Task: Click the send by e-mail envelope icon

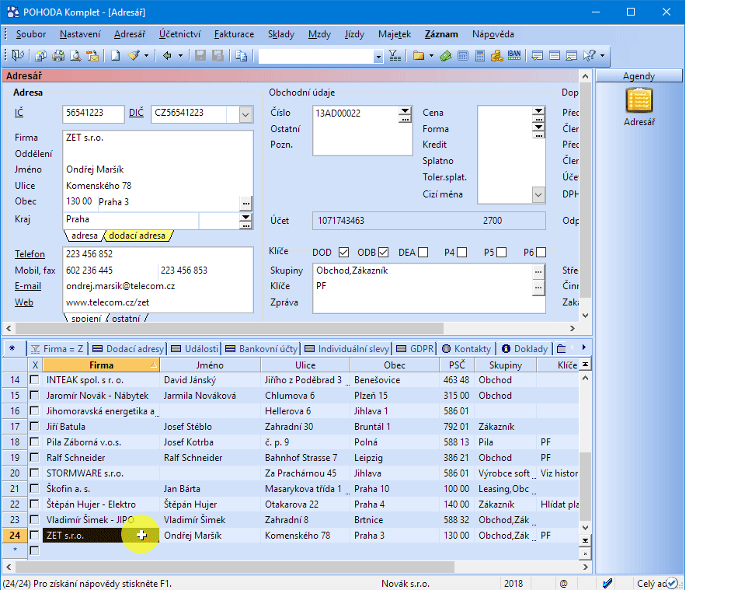Action: pos(92,55)
